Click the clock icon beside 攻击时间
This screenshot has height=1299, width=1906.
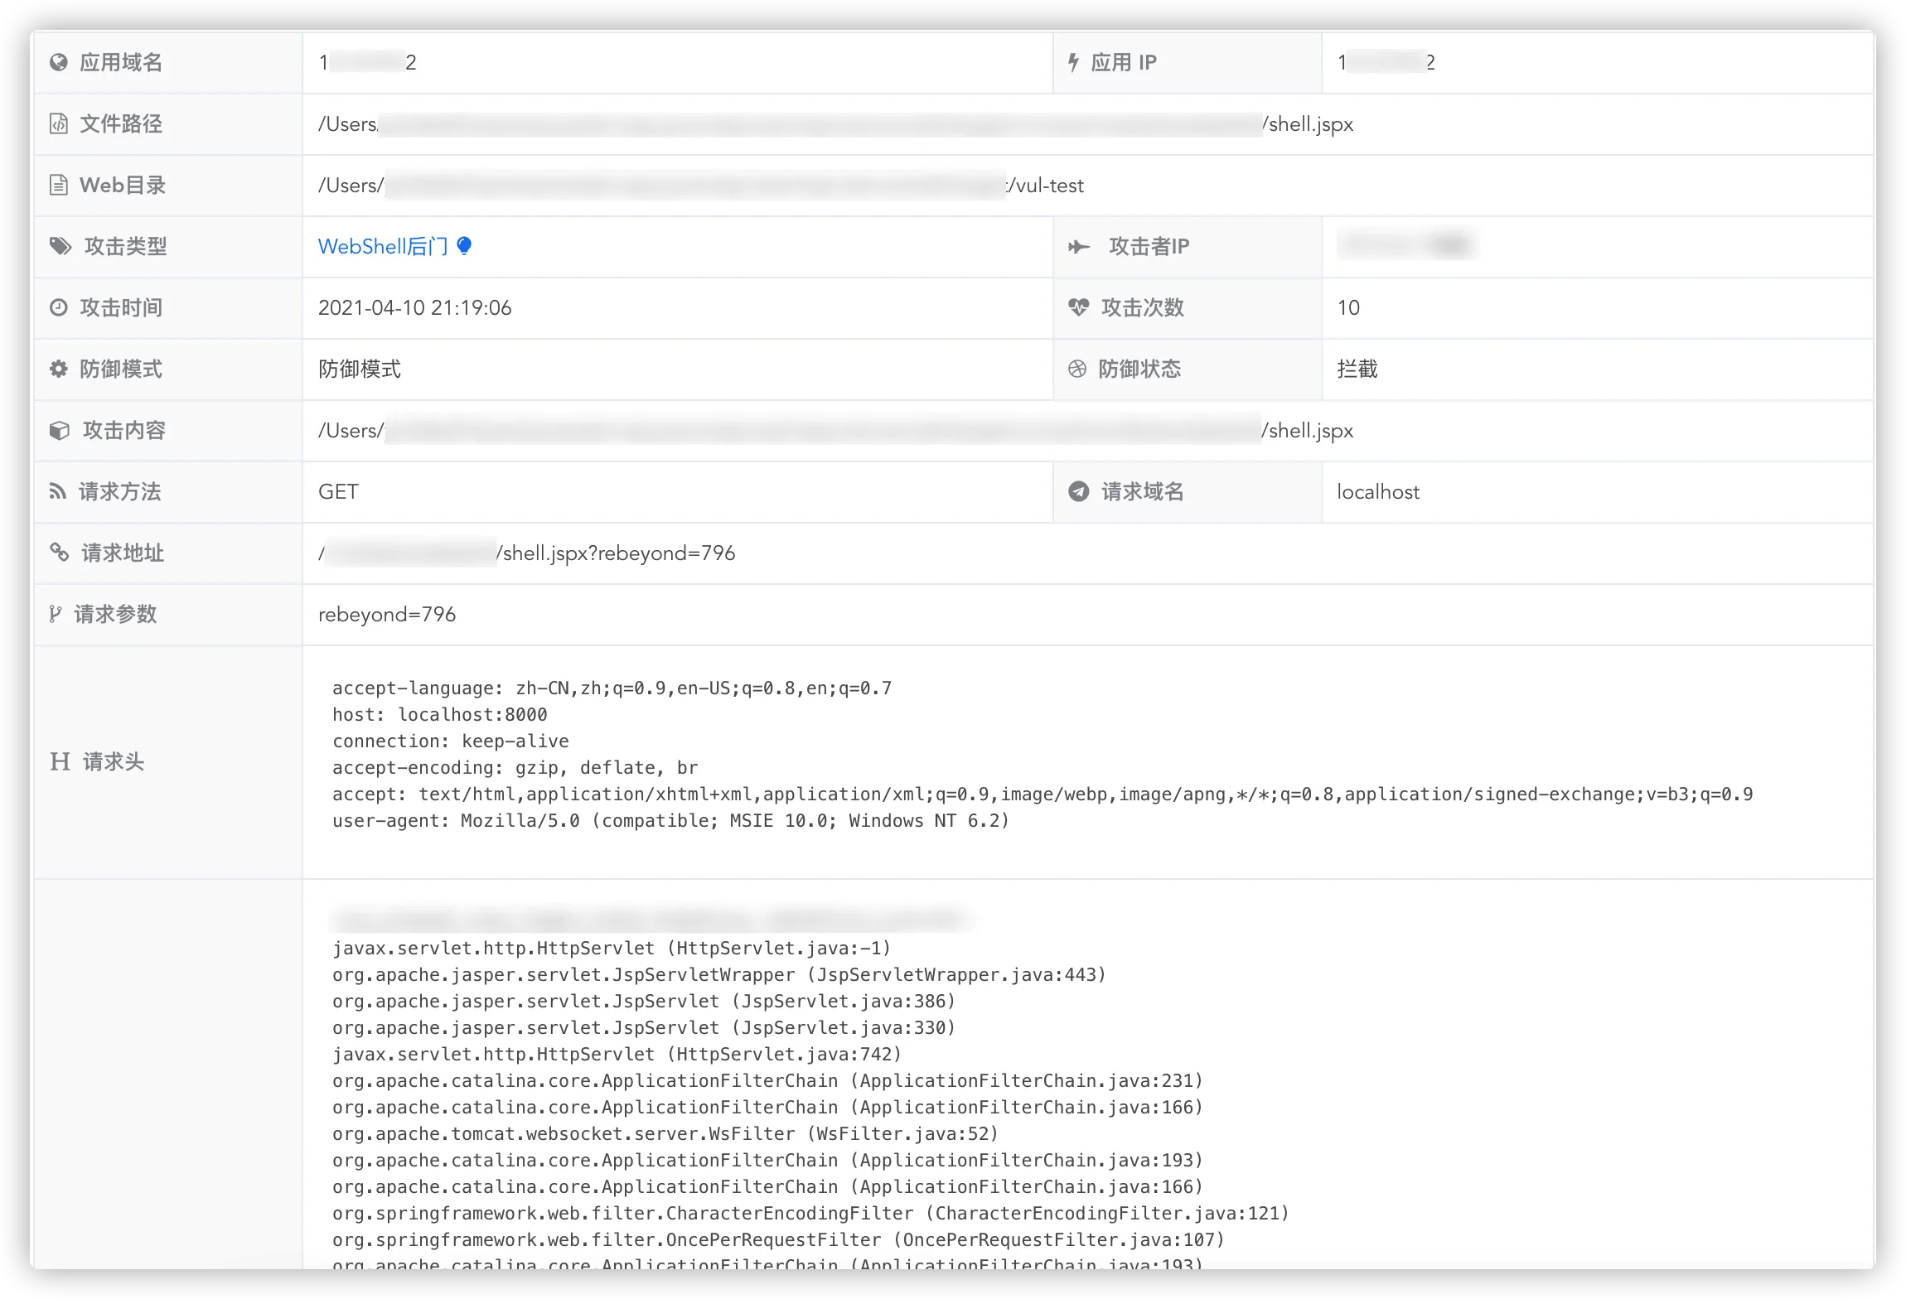click(58, 307)
